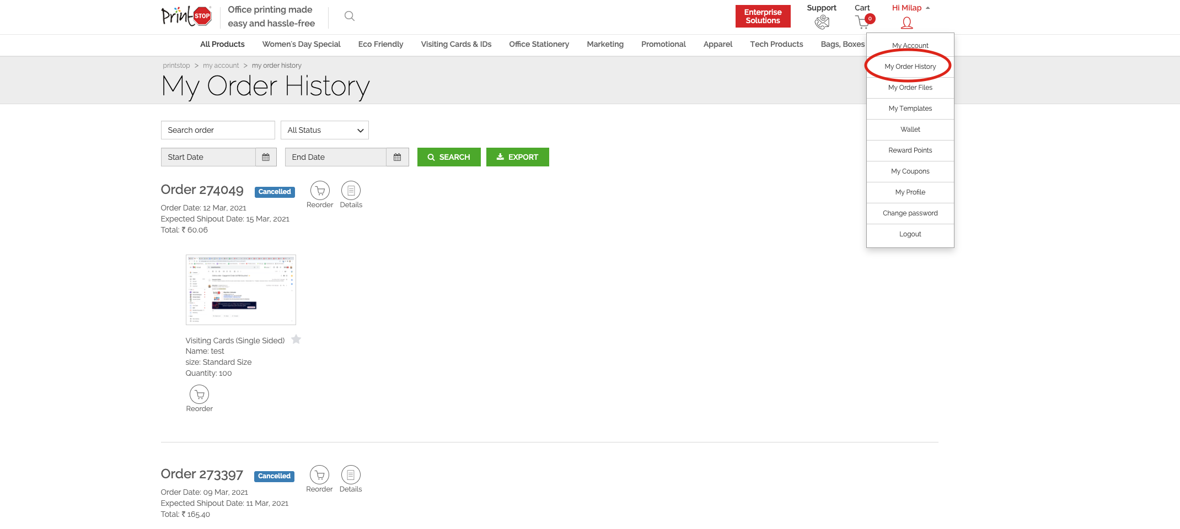Focus the Search order field

[218, 130]
